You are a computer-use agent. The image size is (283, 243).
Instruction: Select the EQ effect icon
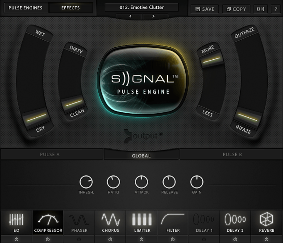pos(16,220)
